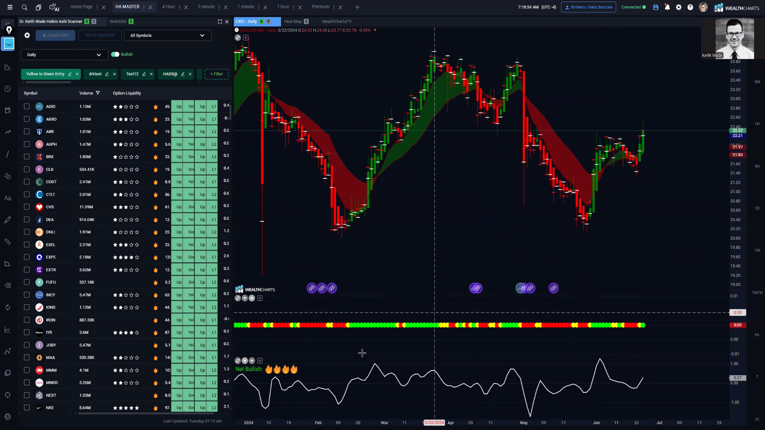This screenshot has width=765, height=430.
Task: Open the Watchlist panel tab
Action: click(118, 21)
